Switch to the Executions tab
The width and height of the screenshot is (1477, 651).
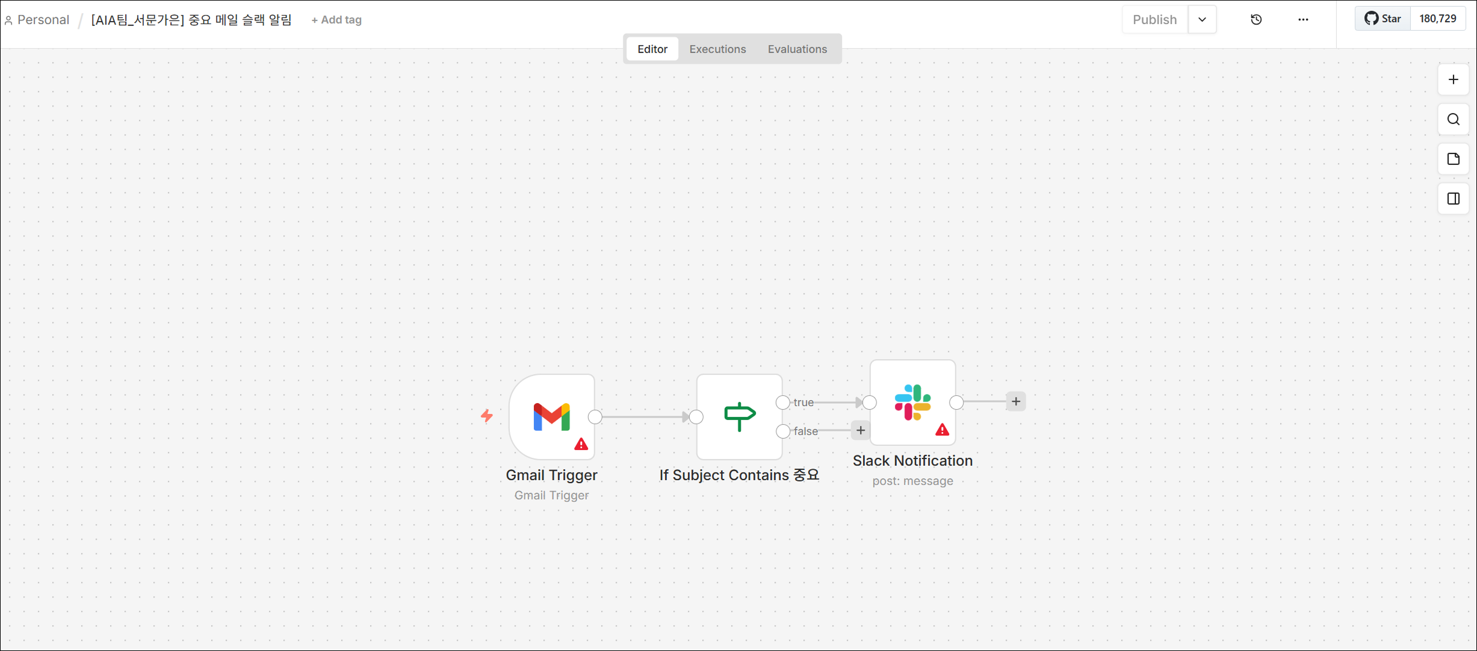tap(717, 49)
